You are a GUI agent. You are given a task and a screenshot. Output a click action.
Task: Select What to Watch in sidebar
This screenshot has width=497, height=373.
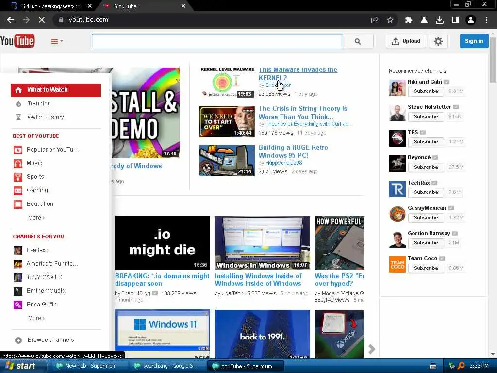pos(56,90)
